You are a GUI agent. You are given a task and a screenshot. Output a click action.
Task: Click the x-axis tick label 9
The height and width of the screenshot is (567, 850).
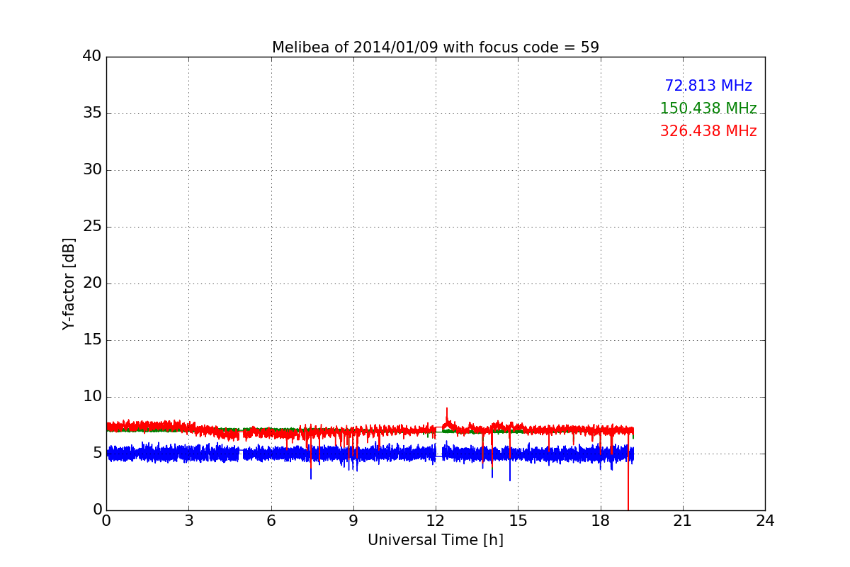tap(353, 521)
